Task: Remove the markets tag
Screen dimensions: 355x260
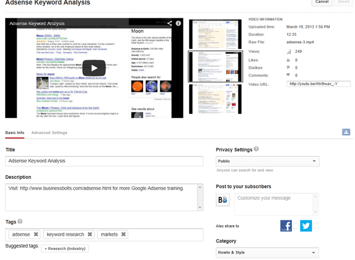Action: [x=124, y=235]
